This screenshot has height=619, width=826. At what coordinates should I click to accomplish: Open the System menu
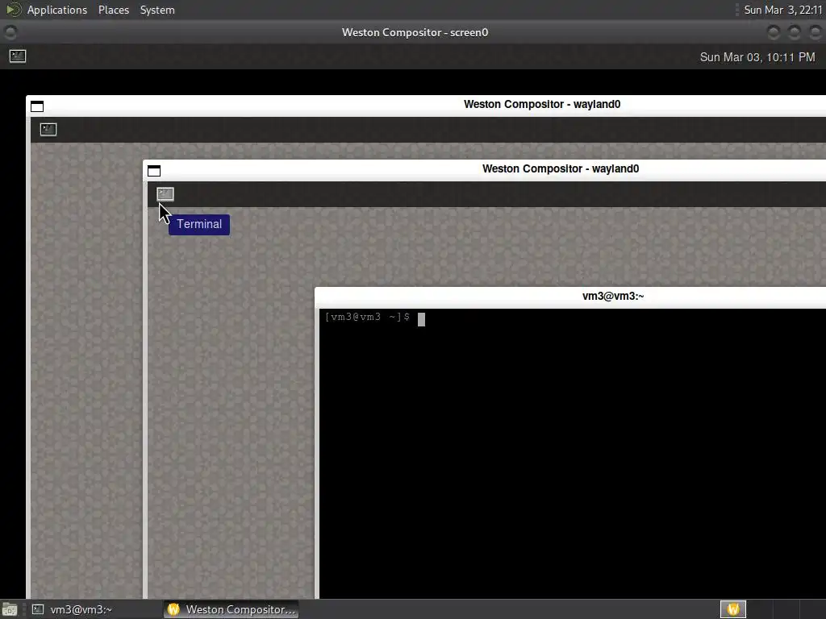pos(157,10)
